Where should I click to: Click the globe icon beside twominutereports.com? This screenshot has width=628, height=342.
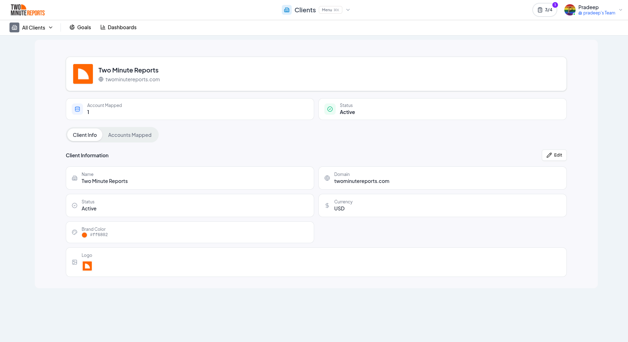pyautogui.click(x=101, y=79)
